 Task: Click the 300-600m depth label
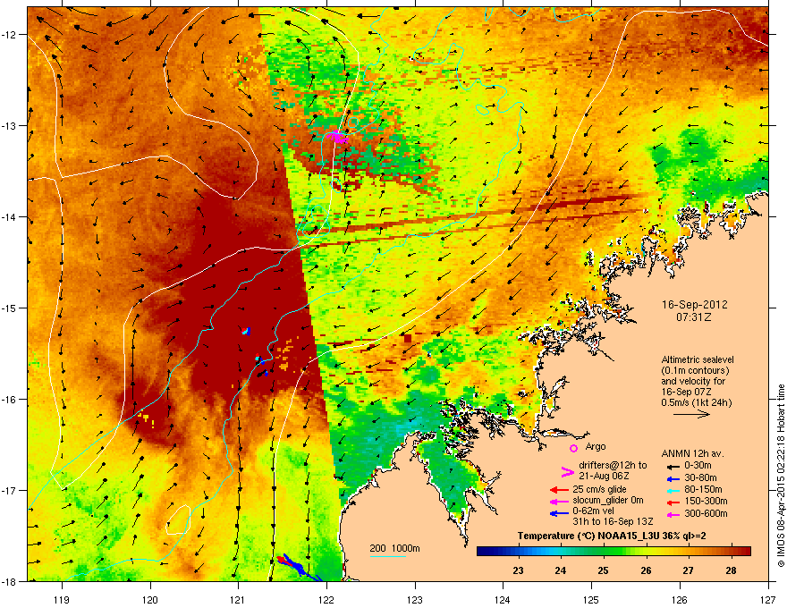[706, 513]
